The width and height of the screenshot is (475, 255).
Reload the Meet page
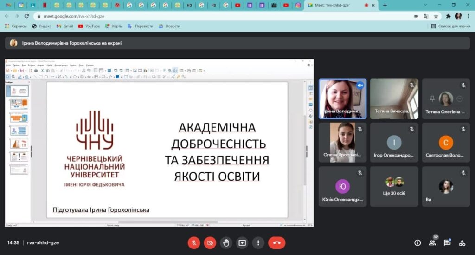click(26, 16)
